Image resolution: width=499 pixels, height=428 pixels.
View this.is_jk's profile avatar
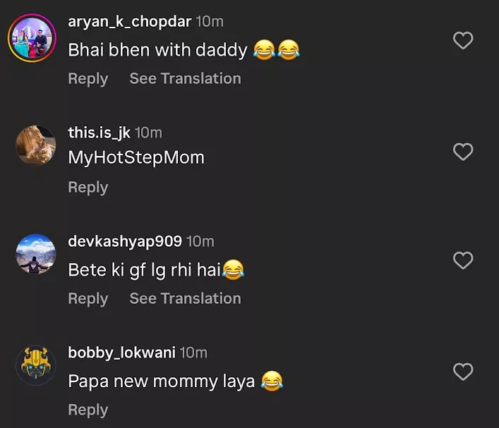[x=35, y=145]
